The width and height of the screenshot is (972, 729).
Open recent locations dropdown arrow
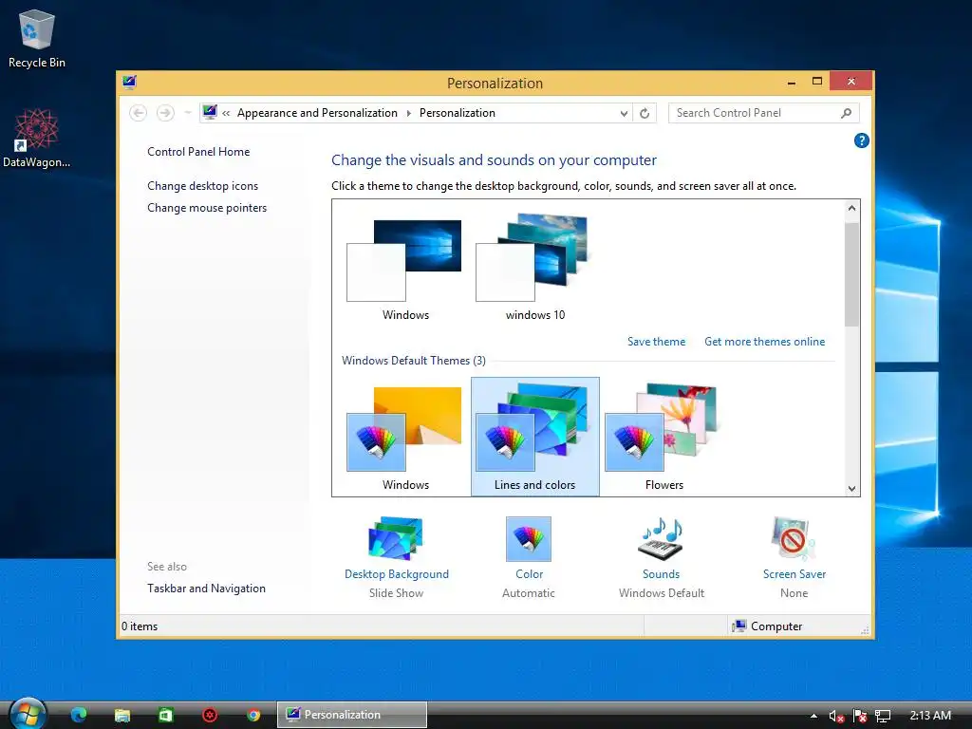[187, 113]
